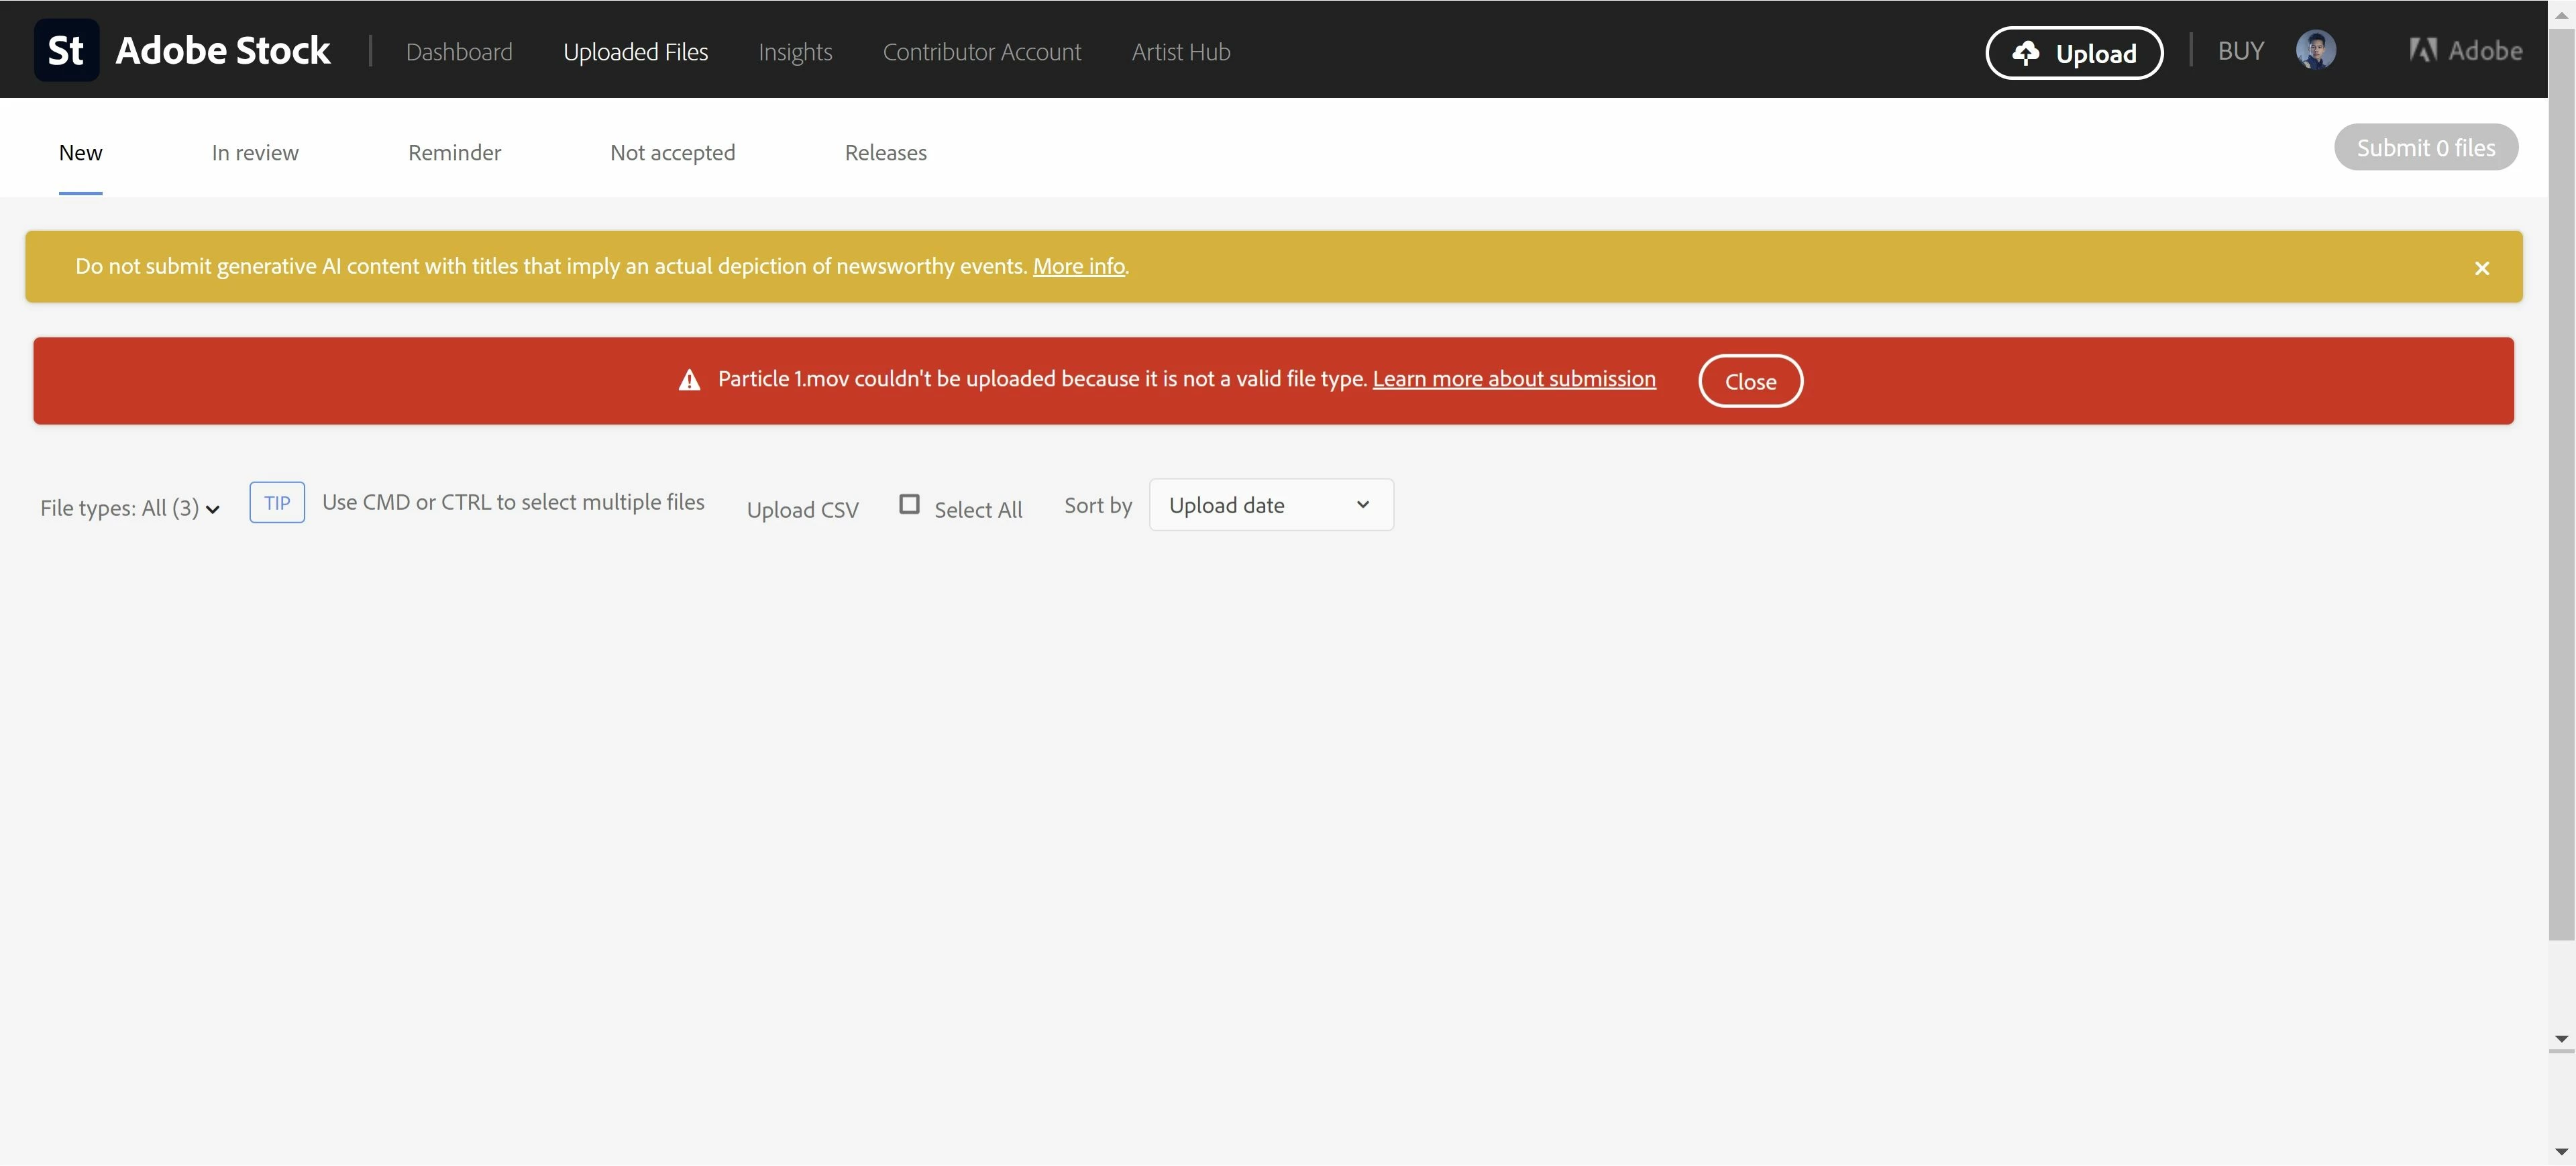
Task: Go to the Releases tab
Action: 885,153
